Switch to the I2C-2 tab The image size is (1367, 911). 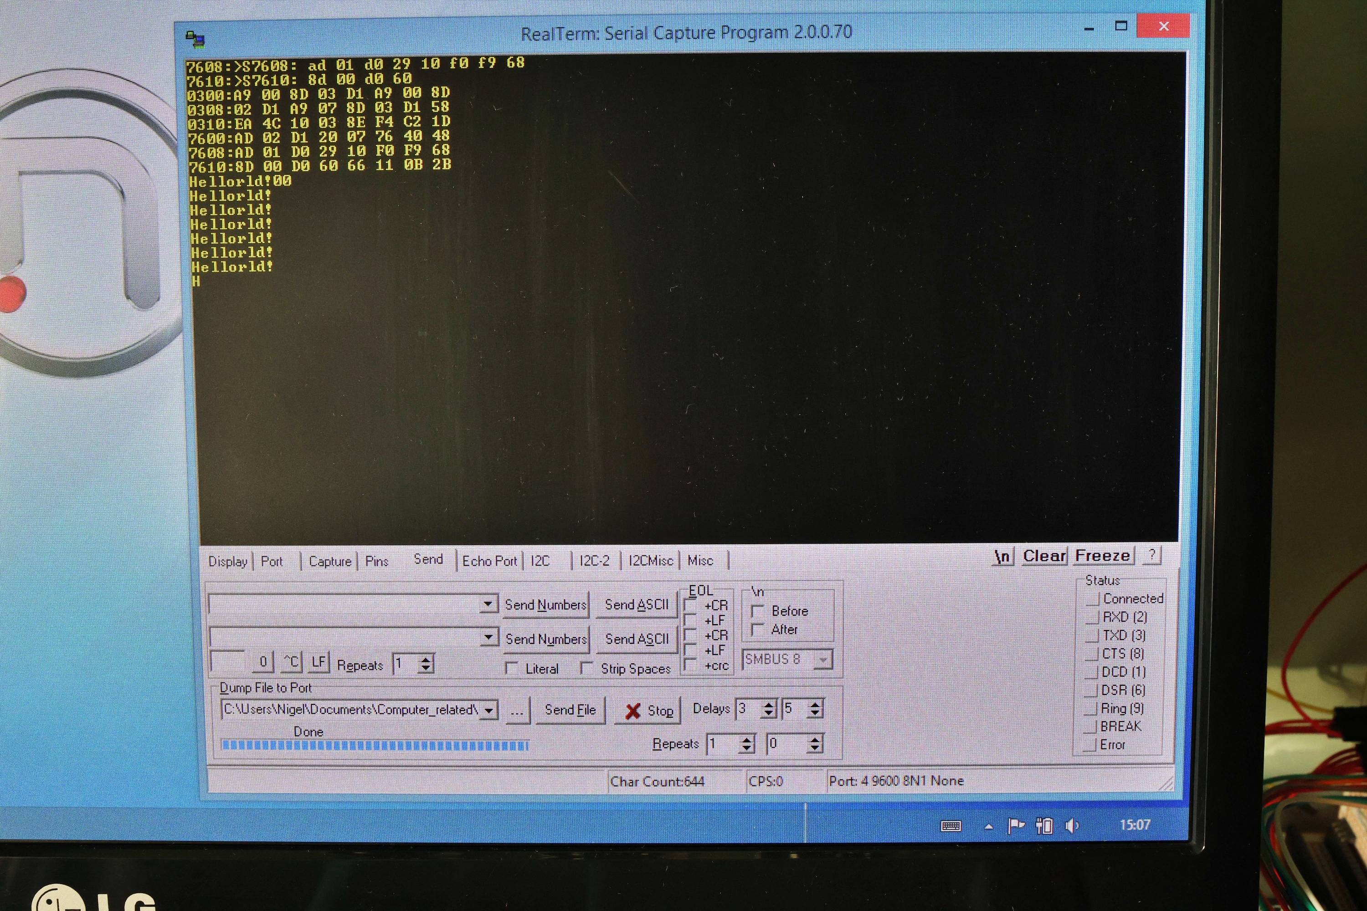(x=595, y=561)
